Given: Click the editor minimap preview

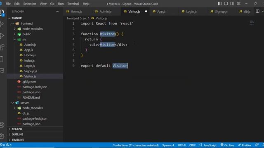Looking at the screenshot, I should (252, 23).
